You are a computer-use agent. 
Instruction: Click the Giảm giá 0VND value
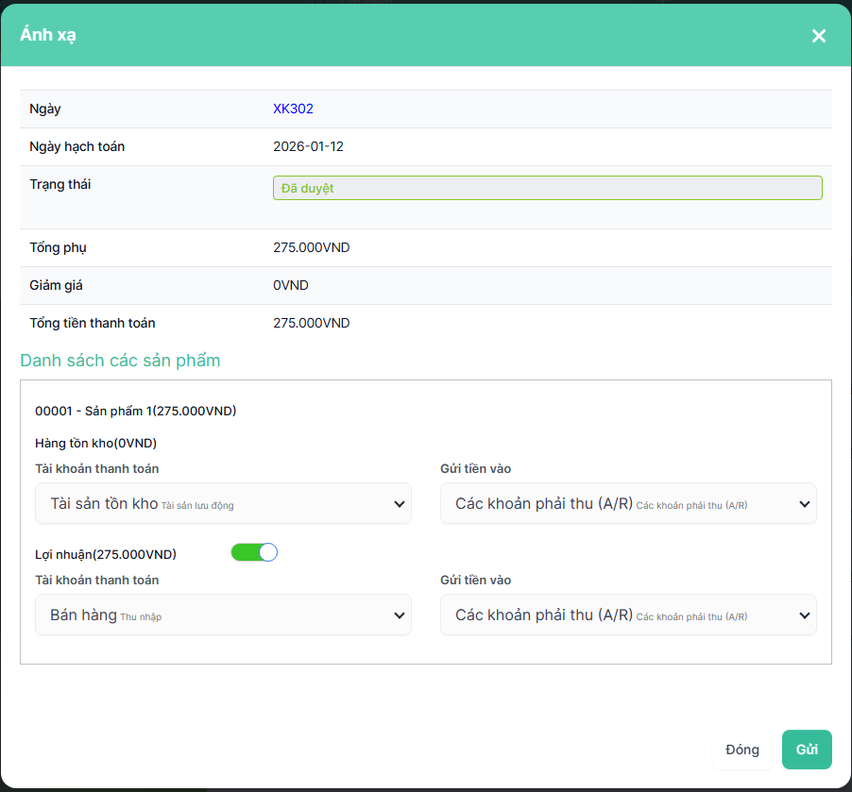291,285
